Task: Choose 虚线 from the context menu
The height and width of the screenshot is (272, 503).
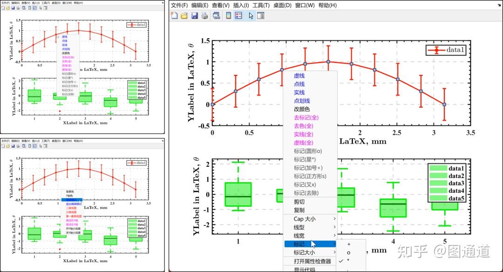Action: tap(300, 76)
